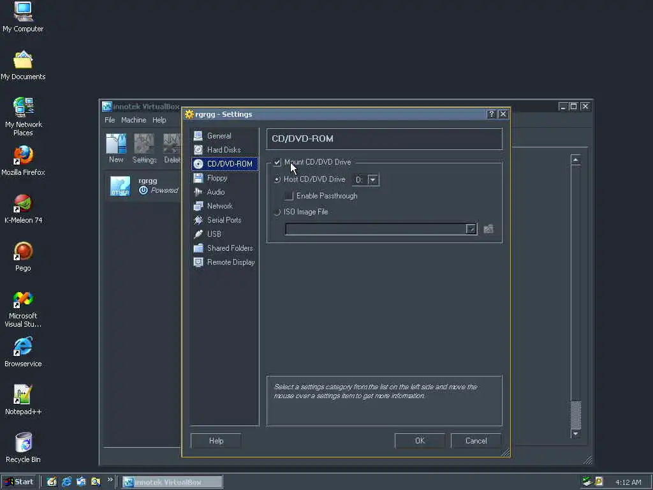653x490 pixels.
Task: Select the K-Meleon 74 desktop shortcut
Action: point(23,209)
